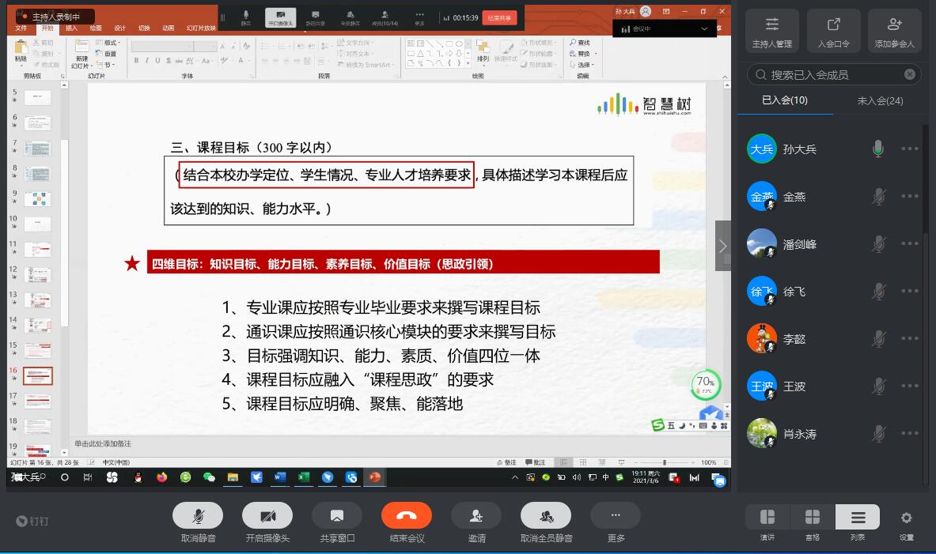The image size is (936, 554).
Task: Open more options for 孙大兵
Action: (x=909, y=149)
